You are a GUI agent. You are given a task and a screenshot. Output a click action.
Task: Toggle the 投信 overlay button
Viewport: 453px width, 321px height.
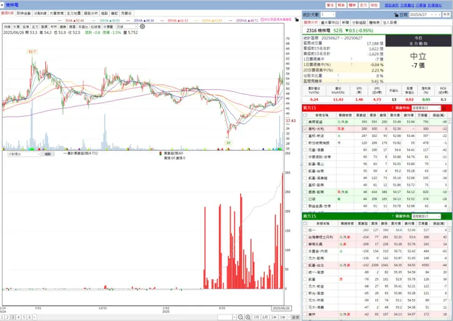pos(26,26)
